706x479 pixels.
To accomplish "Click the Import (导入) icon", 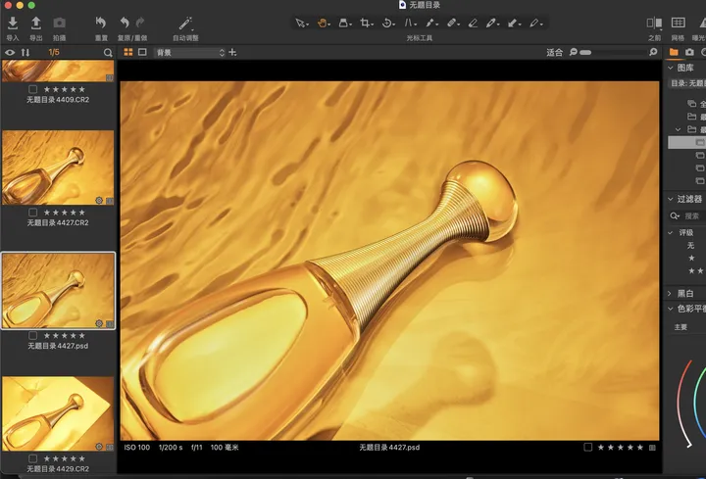I will click(x=13, y=22).
